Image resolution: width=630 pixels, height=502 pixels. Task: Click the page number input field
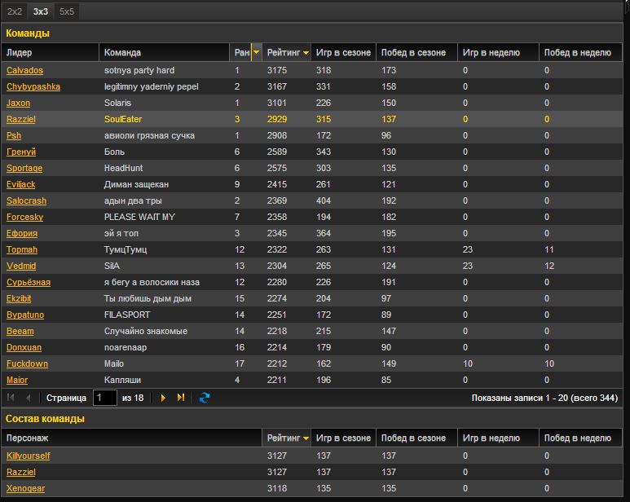tap(105, 398)
